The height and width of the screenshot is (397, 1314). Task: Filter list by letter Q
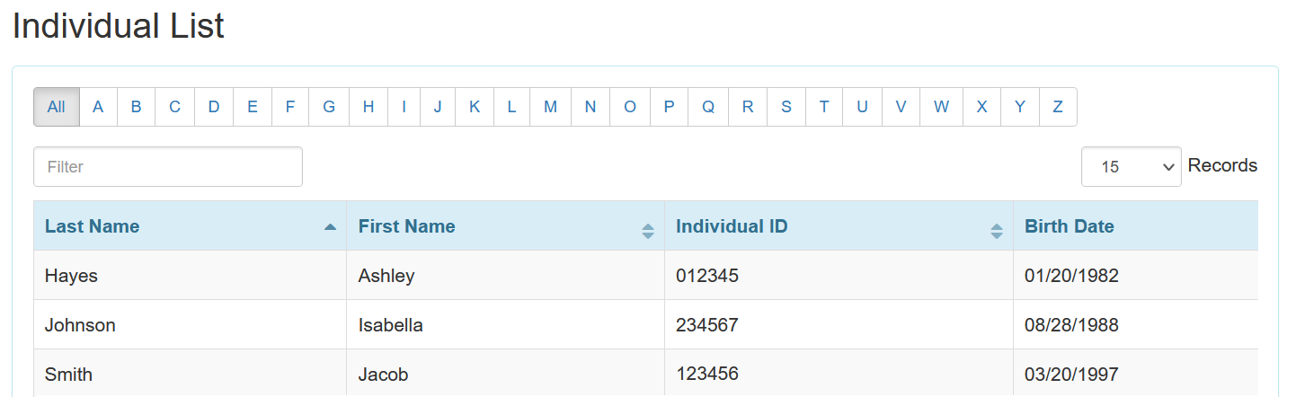click(708, 107)
